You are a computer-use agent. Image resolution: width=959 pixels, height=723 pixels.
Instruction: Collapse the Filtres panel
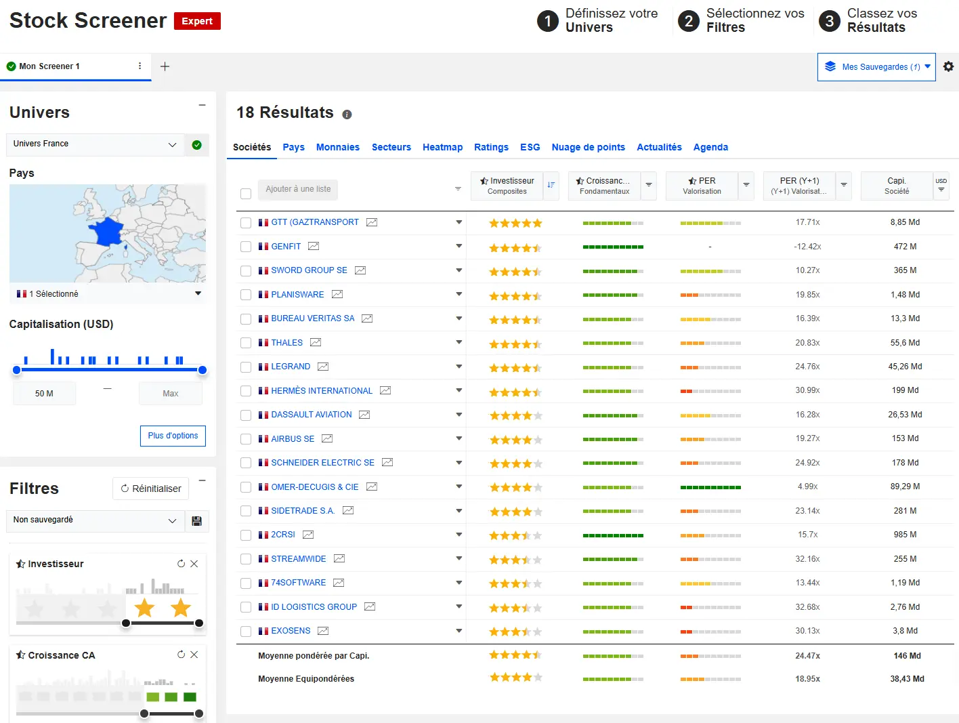[202, 480]
